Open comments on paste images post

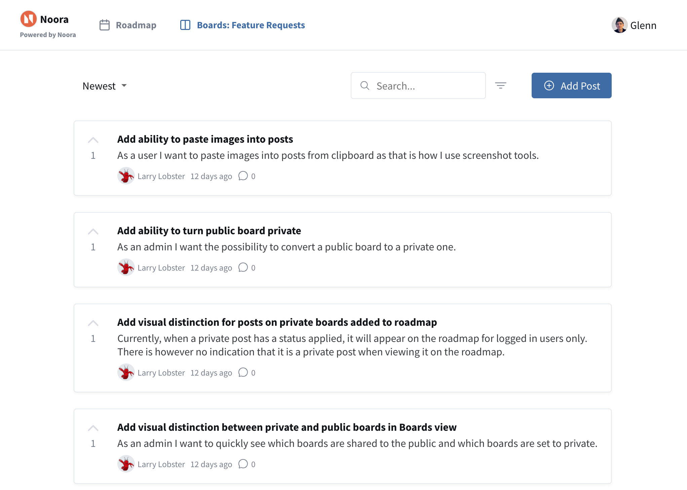pos(243,176)
